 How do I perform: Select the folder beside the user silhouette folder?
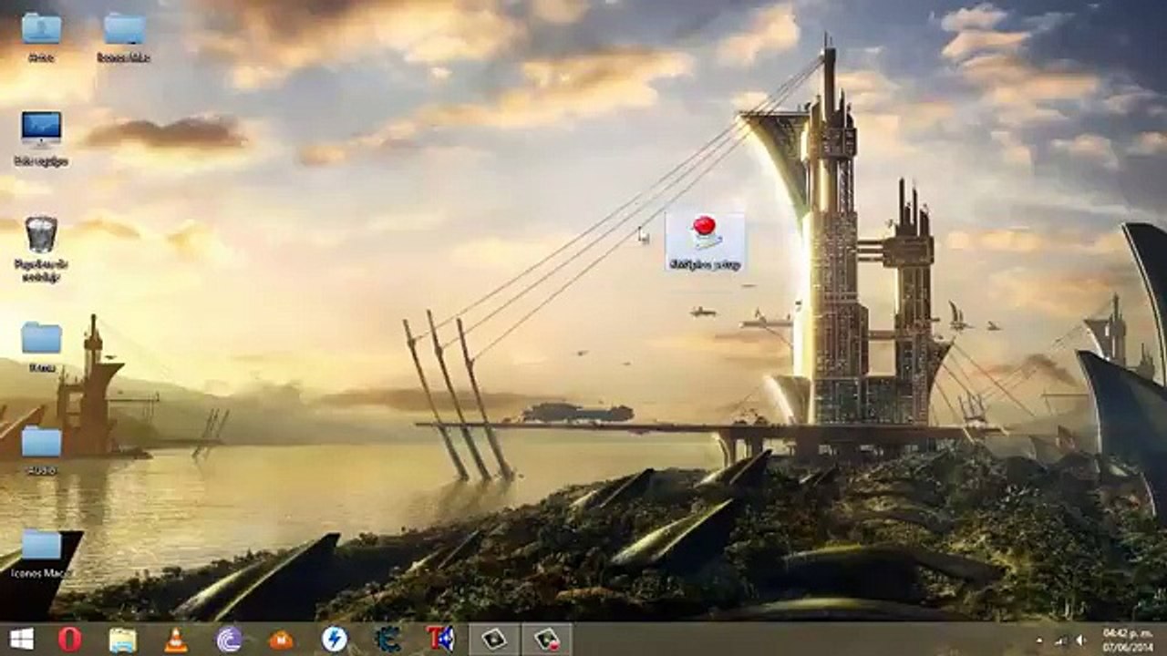point(124,36)
